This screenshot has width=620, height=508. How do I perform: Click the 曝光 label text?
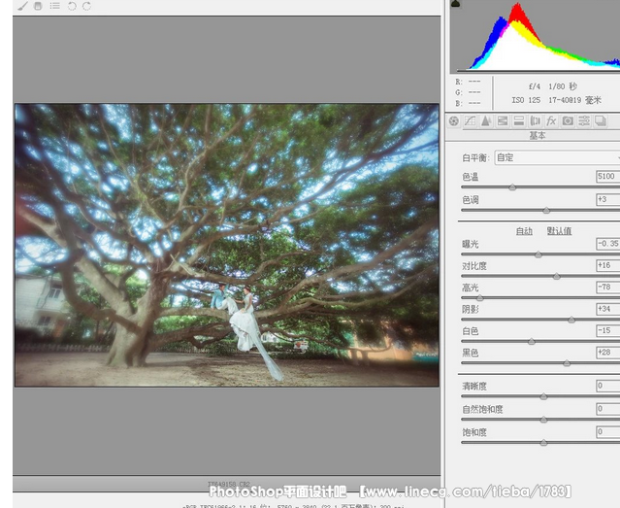471,245
